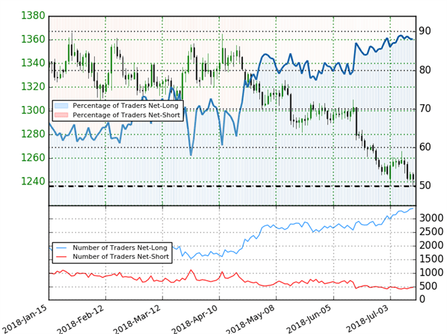Select the 'Percentage of Traders Net-Short' legend label
Image resolution: width=447 pixels, height=334 pixels.
coord(126,115)
